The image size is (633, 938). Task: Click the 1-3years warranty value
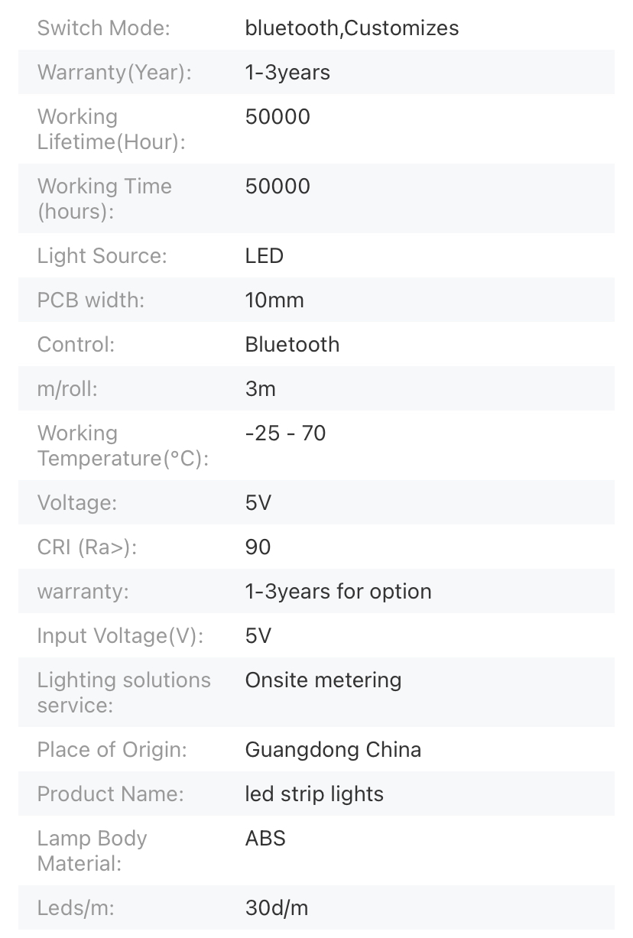[287, 73]
